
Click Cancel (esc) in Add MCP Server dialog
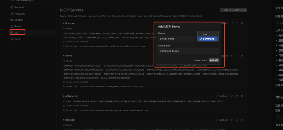(200, 60)
